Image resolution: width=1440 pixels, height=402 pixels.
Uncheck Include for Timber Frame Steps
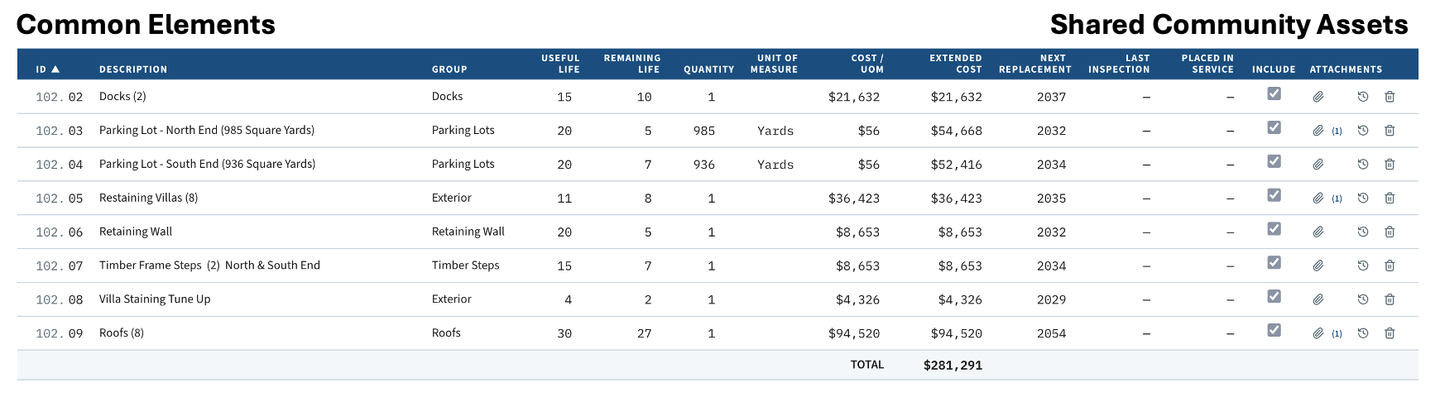pyautogui.click(x=1274, y=263)
